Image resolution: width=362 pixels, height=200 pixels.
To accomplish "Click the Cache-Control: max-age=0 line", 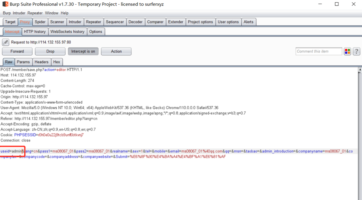I will [23, 86].
